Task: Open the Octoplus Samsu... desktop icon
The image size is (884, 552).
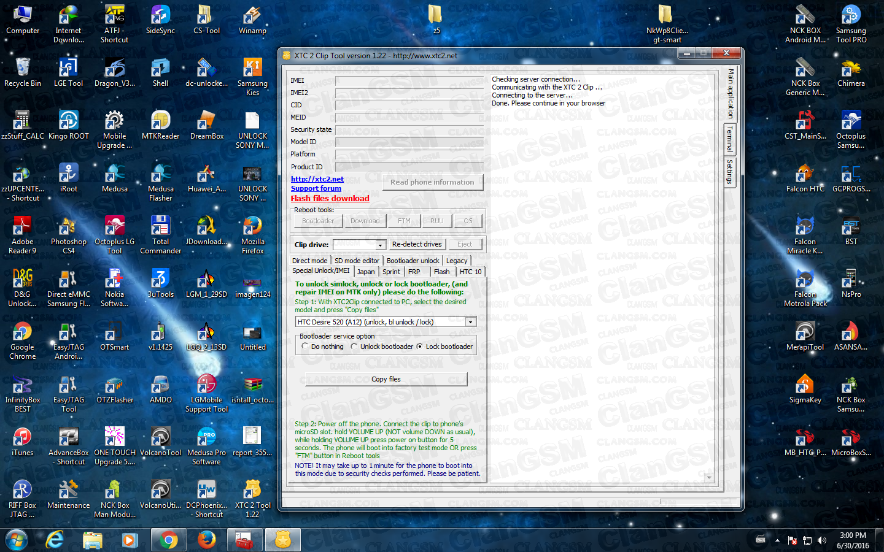Action: (x=851, y=129)
